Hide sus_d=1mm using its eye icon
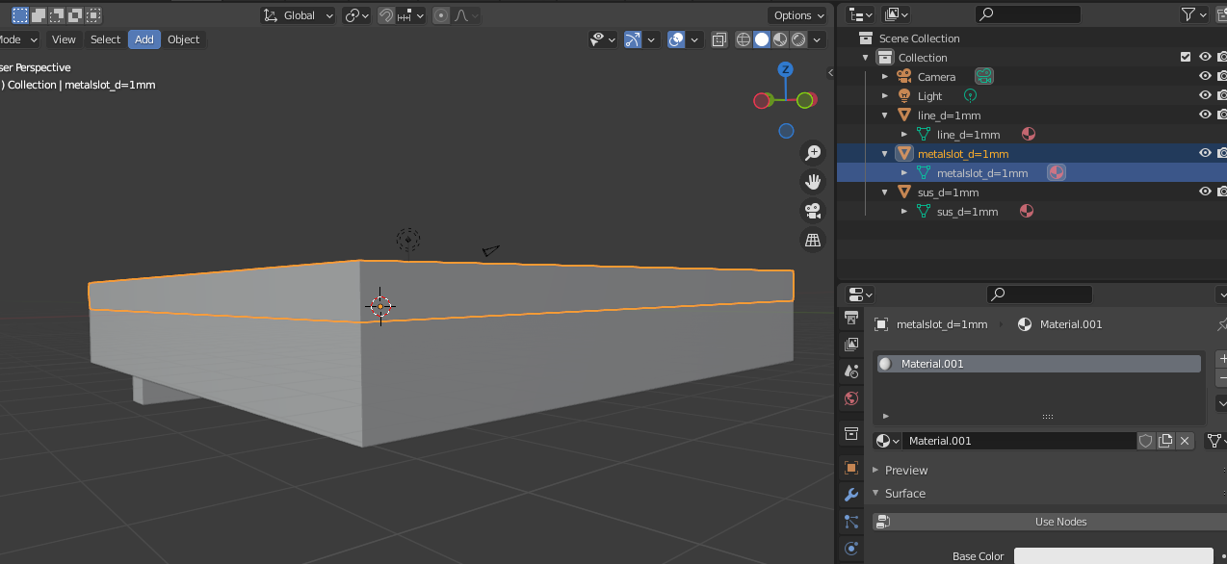This screenshot has width=1227, height=564. [1205, 192]
